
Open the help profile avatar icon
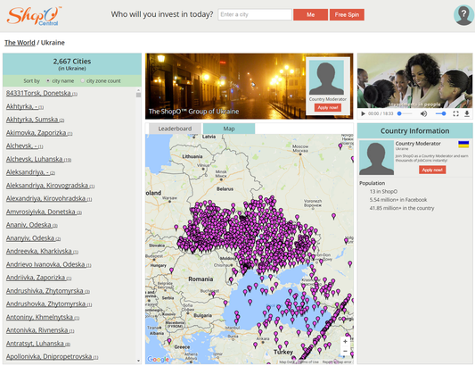(x=463, y=14)
